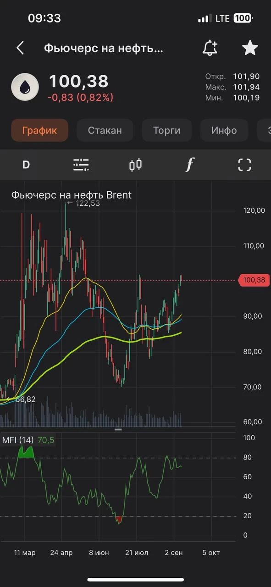271x587 pixels.
Task: Tap the battery indicator in status bar
Action: pos(243,18)
